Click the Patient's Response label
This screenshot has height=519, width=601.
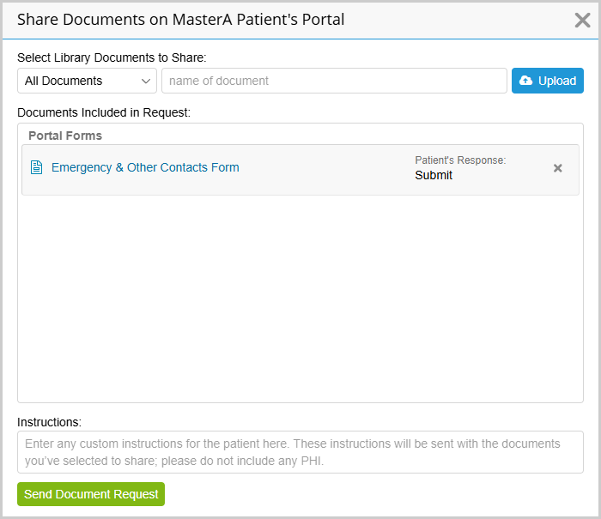click(x=460, y=160)
